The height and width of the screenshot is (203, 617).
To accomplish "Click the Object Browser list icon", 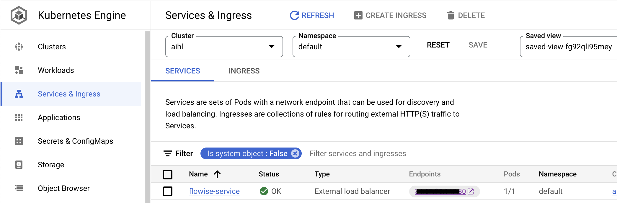I will pyautogui.click(x=19, y=188).
